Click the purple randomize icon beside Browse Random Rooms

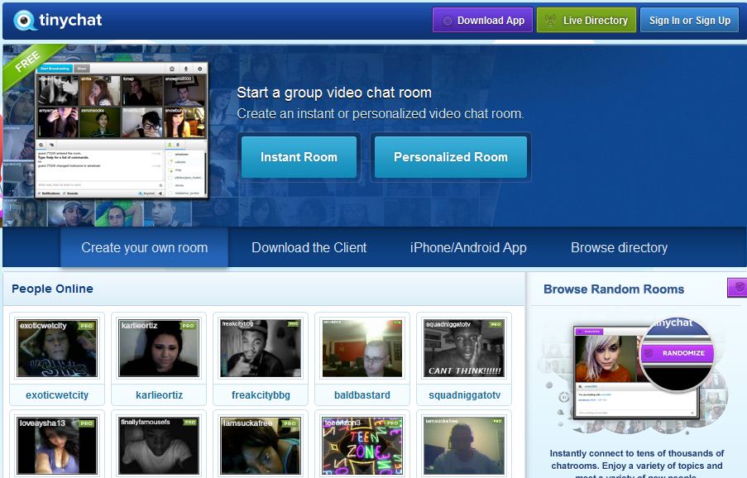[737, 288]
